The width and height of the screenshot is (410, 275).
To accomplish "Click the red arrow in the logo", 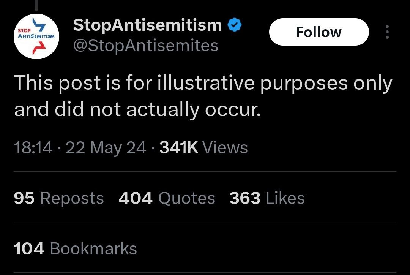I will [x=39, y=48].
